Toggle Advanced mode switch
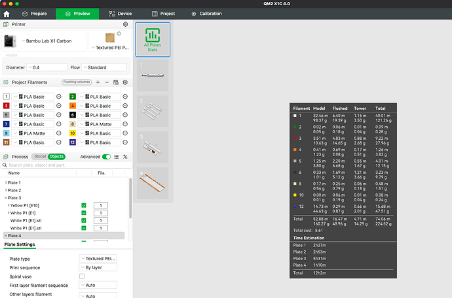Viewport: 452px width, 298px height. (106, 157)
